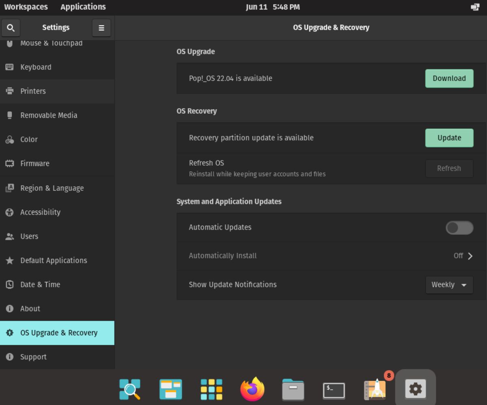Download the Pop!_OS 22.04 upgrade
Screen dimensions: 487x405
point(449,78)
